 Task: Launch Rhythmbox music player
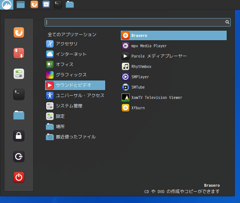(x=174, y=66)
